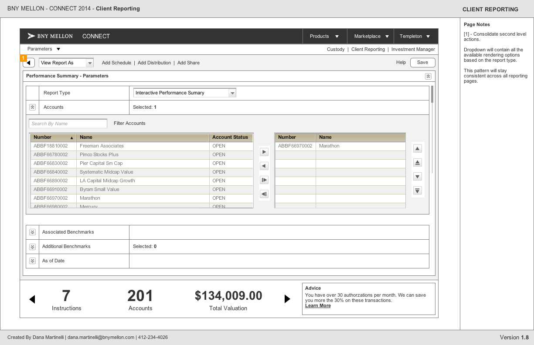This screenshot has width=534, height=345.
Task: Move selected account up one position
Action: (417, 149)
